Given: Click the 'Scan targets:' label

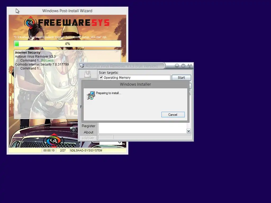Looking at the screenshot, I should point(109,72).
